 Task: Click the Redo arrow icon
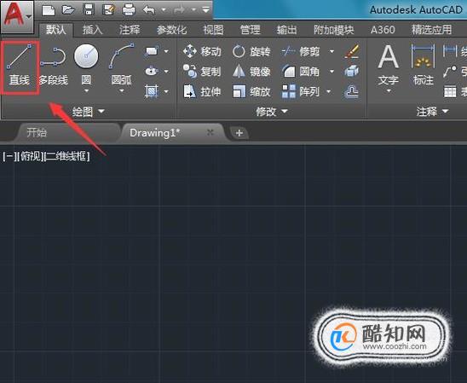[179, 10]
